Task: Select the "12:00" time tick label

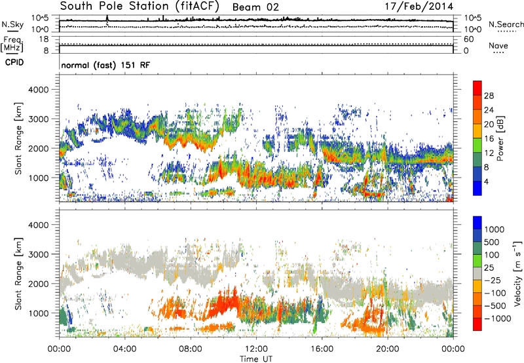Action: point(256,349)
